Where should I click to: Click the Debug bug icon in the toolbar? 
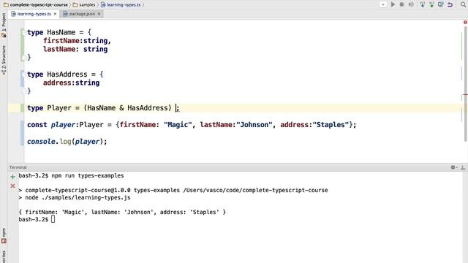tap(401, 4)
